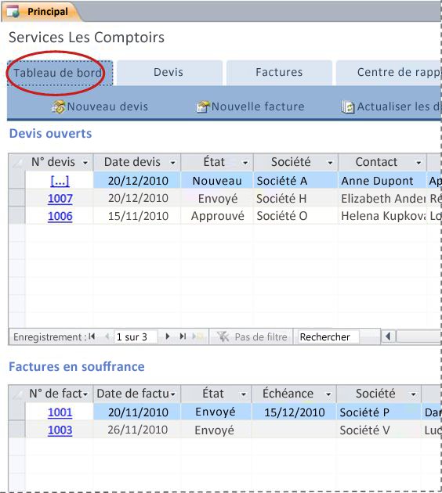Click the Société V cell
Viewport: 442px width, 493px height.
pyautogui.click(x=379, y=430)
